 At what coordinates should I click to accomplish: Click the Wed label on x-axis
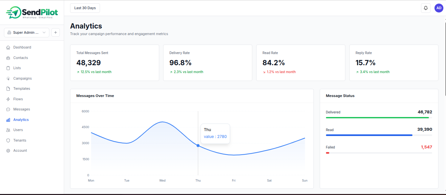point(162,181)
